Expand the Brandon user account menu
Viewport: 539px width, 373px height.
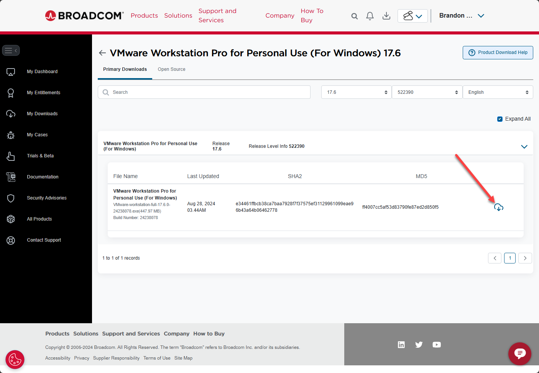462,16
